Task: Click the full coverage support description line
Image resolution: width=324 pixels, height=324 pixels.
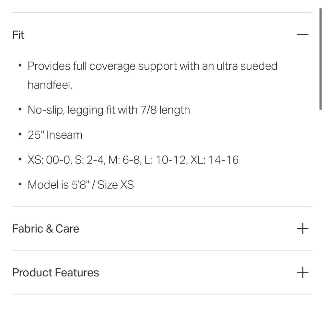Action: point(152,66)
